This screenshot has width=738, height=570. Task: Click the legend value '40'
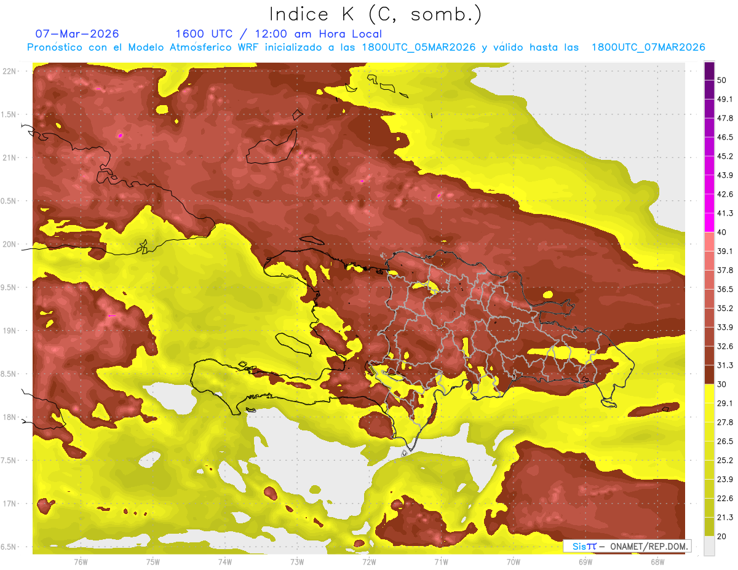tap(722, 232)
